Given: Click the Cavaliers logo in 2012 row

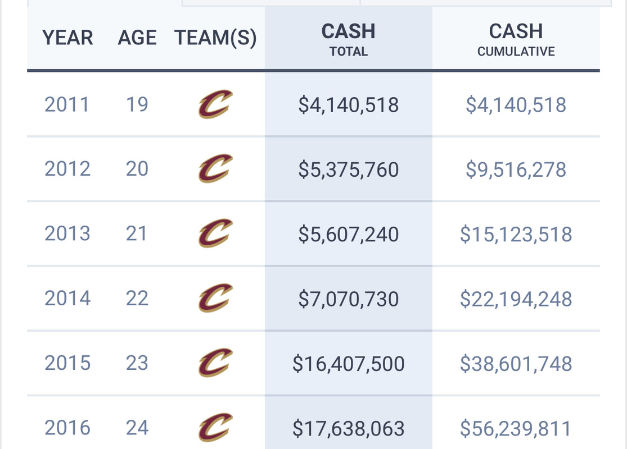Looking at the screenshot, I should 215,169.
